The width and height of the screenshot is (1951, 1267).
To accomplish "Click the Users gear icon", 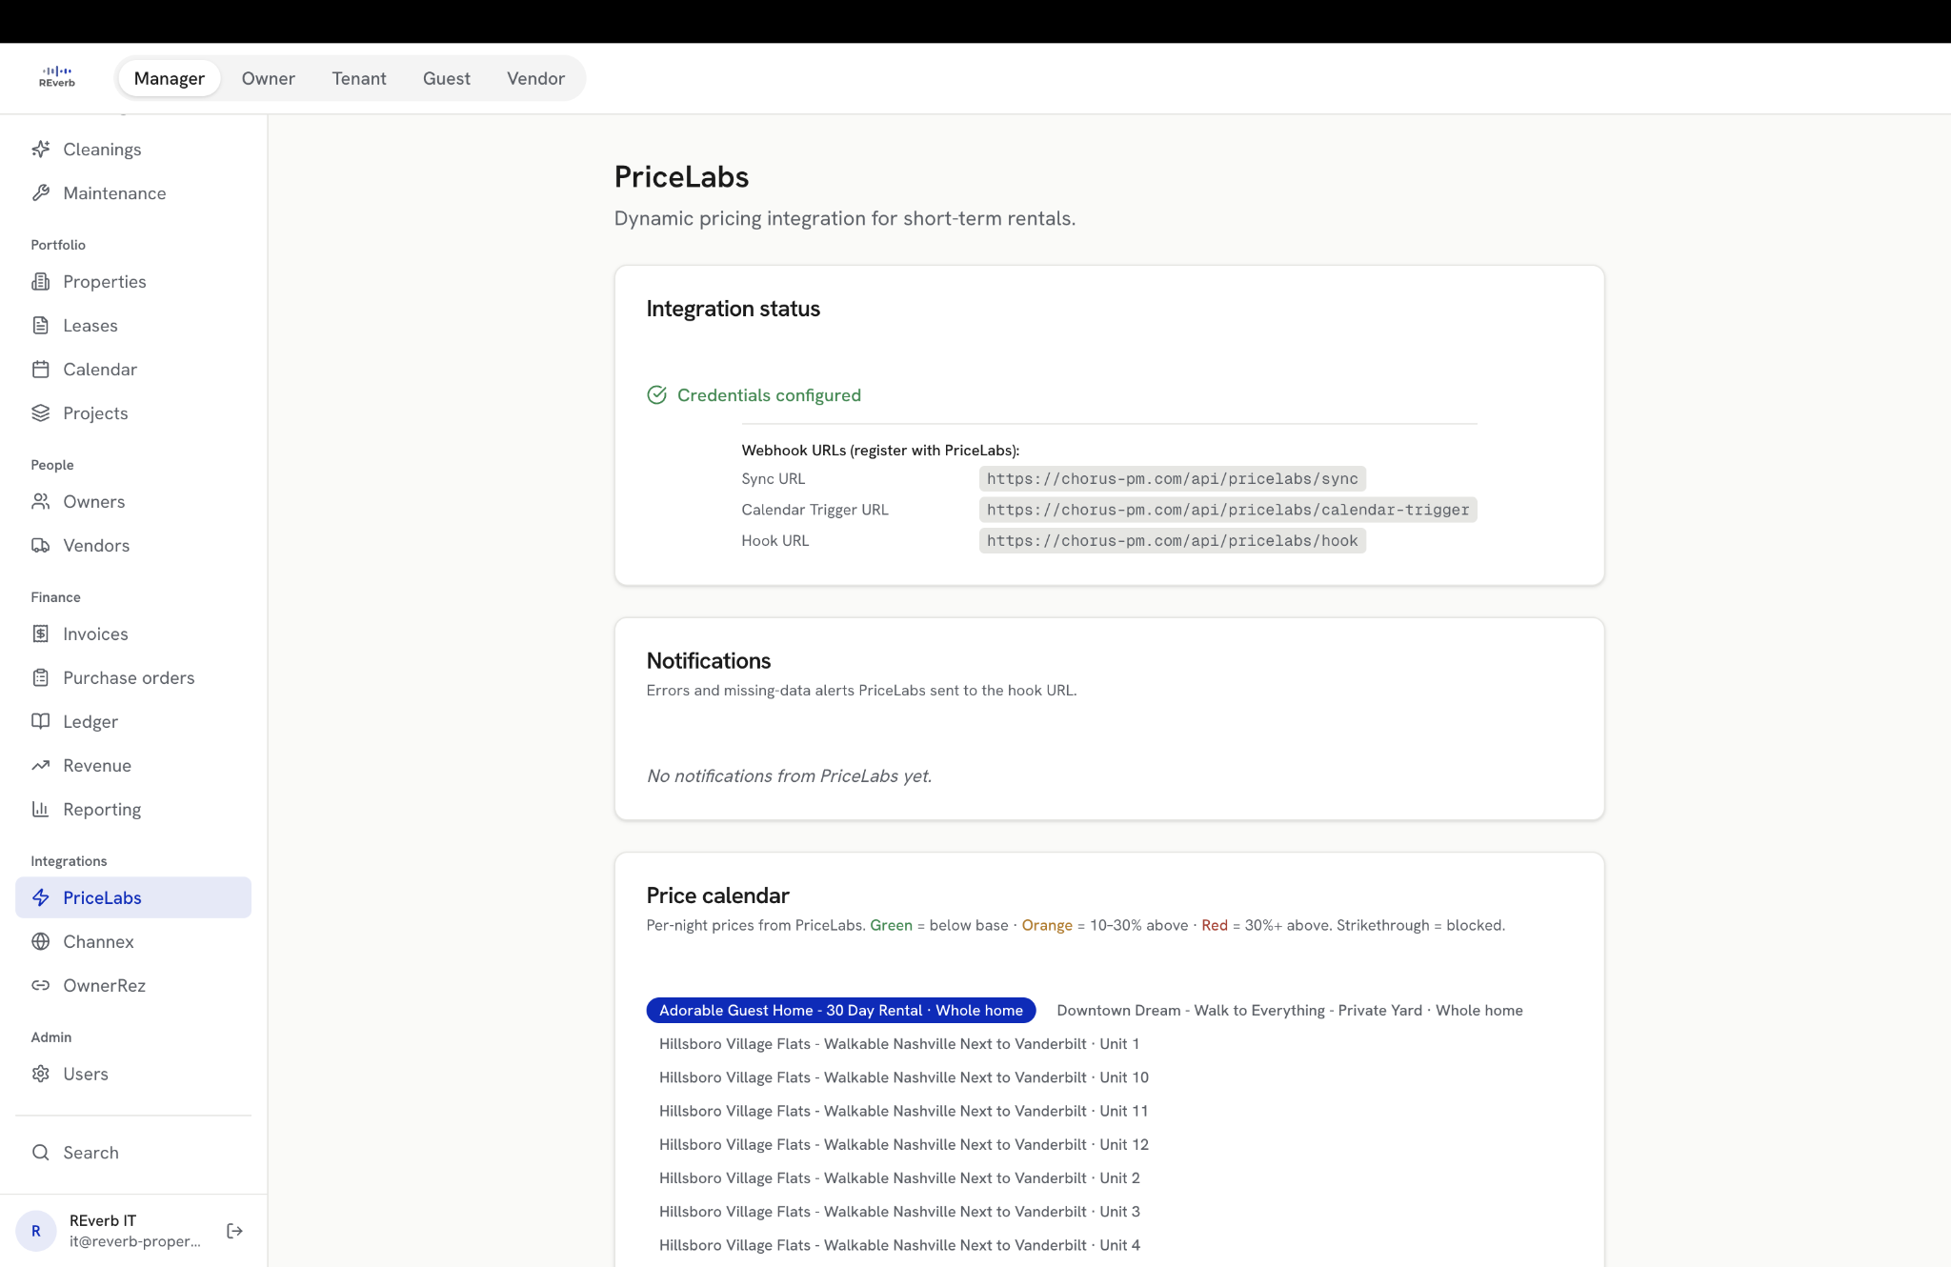I will 41,1075.
